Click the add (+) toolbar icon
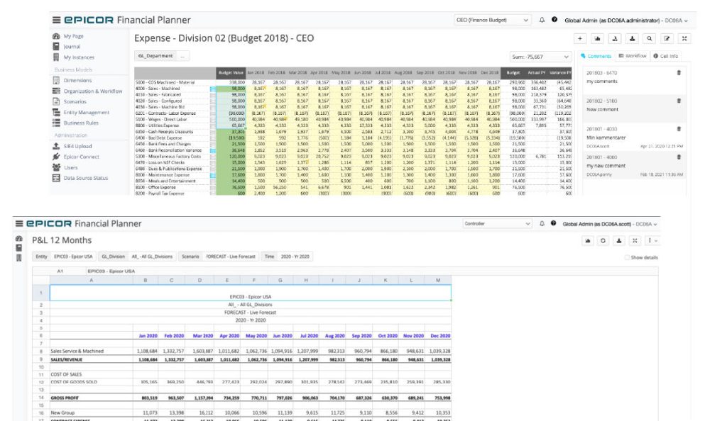This screenshot has height=421, width=727. (580, 38)
